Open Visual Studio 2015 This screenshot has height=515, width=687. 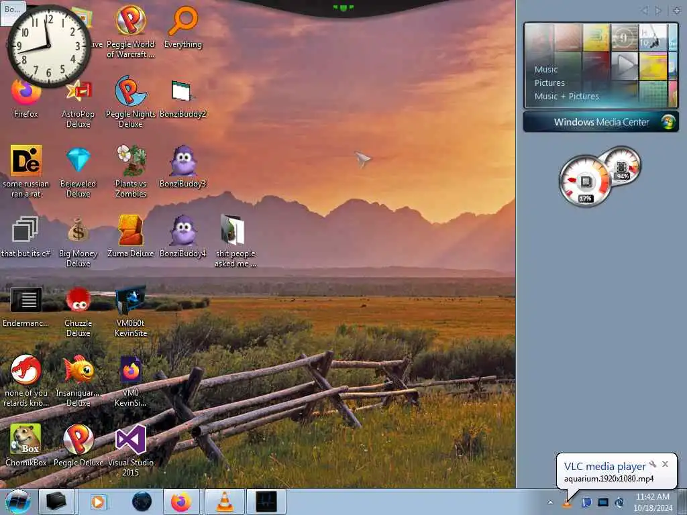coord(131,450)
